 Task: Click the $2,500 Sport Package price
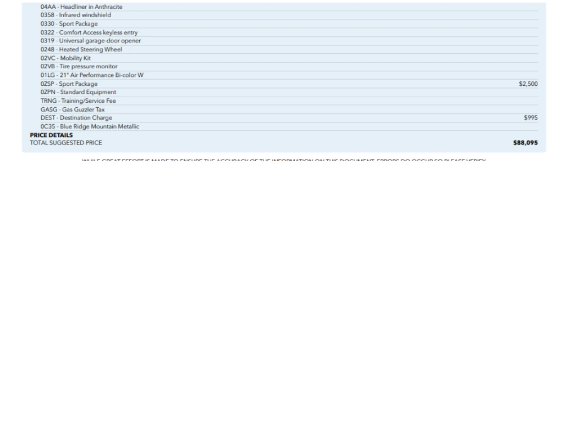[x=528, y=84]
